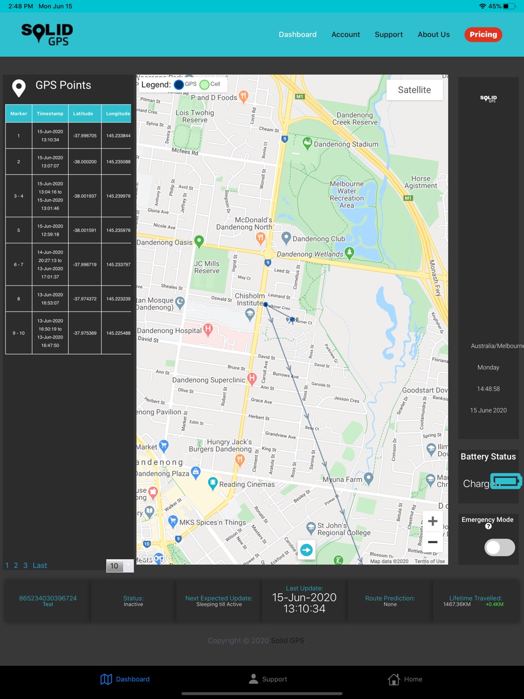Click the Dandenong Superclinic map marker
The image size is (524, 699).
click(251, 379)
